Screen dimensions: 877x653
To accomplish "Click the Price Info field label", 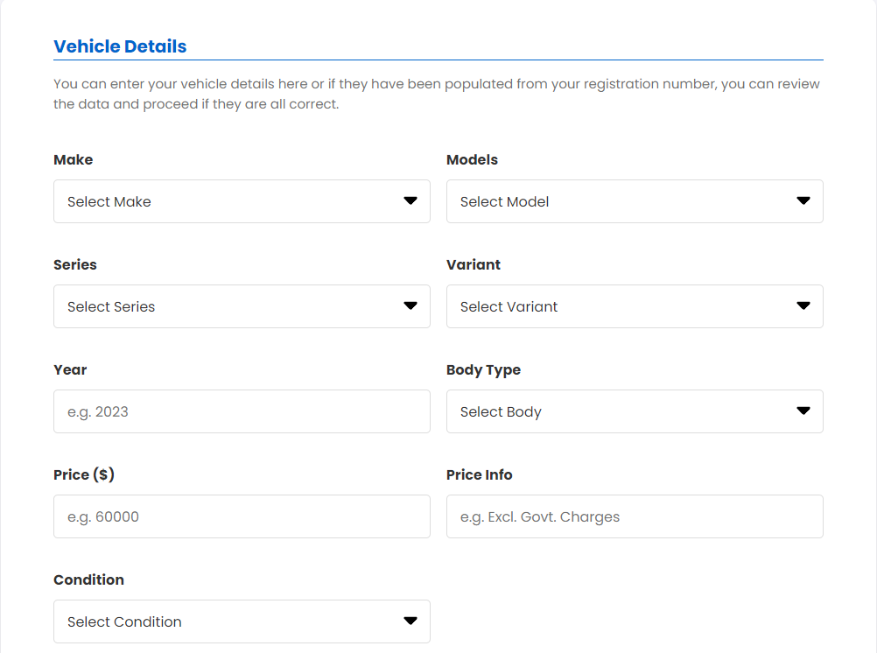I will pyautogui.click(x=480, y=475).
